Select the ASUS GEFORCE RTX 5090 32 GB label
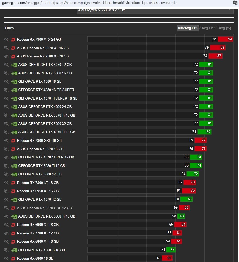 (45, 124)
